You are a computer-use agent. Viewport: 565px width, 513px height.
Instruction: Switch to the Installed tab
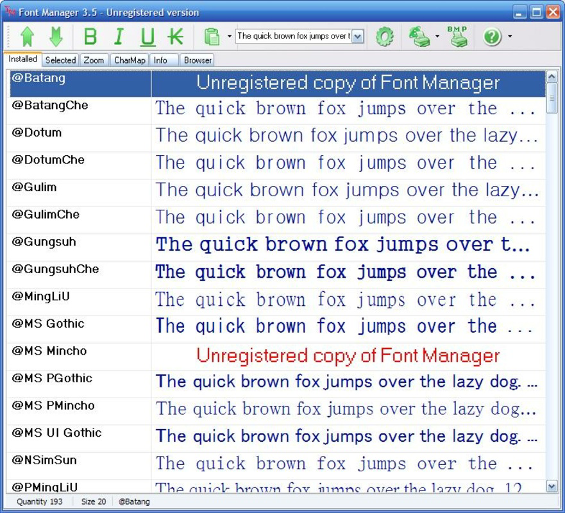click(x=22, y=59)
